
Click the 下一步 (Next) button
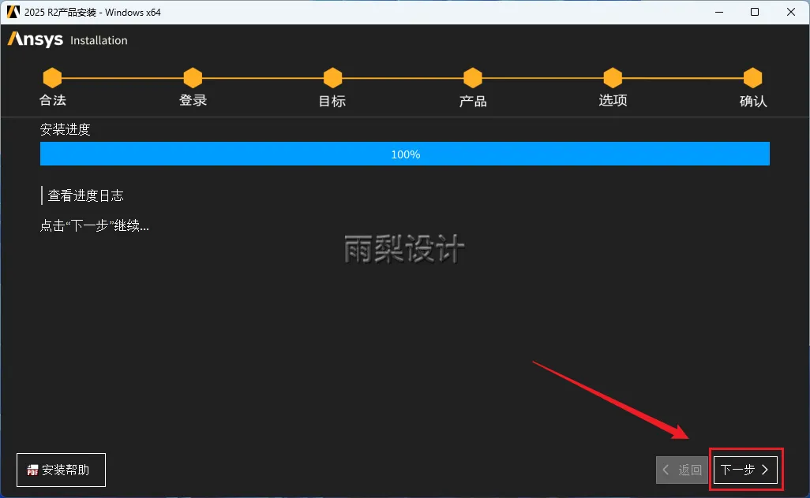[x=745, y=470]
